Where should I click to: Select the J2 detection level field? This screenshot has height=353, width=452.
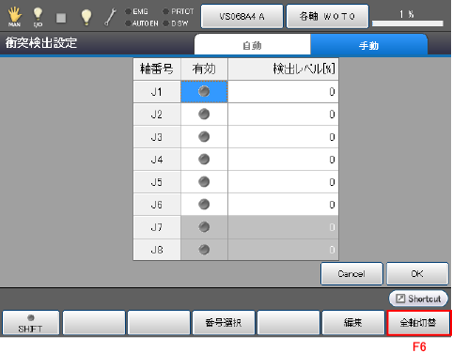283,115
